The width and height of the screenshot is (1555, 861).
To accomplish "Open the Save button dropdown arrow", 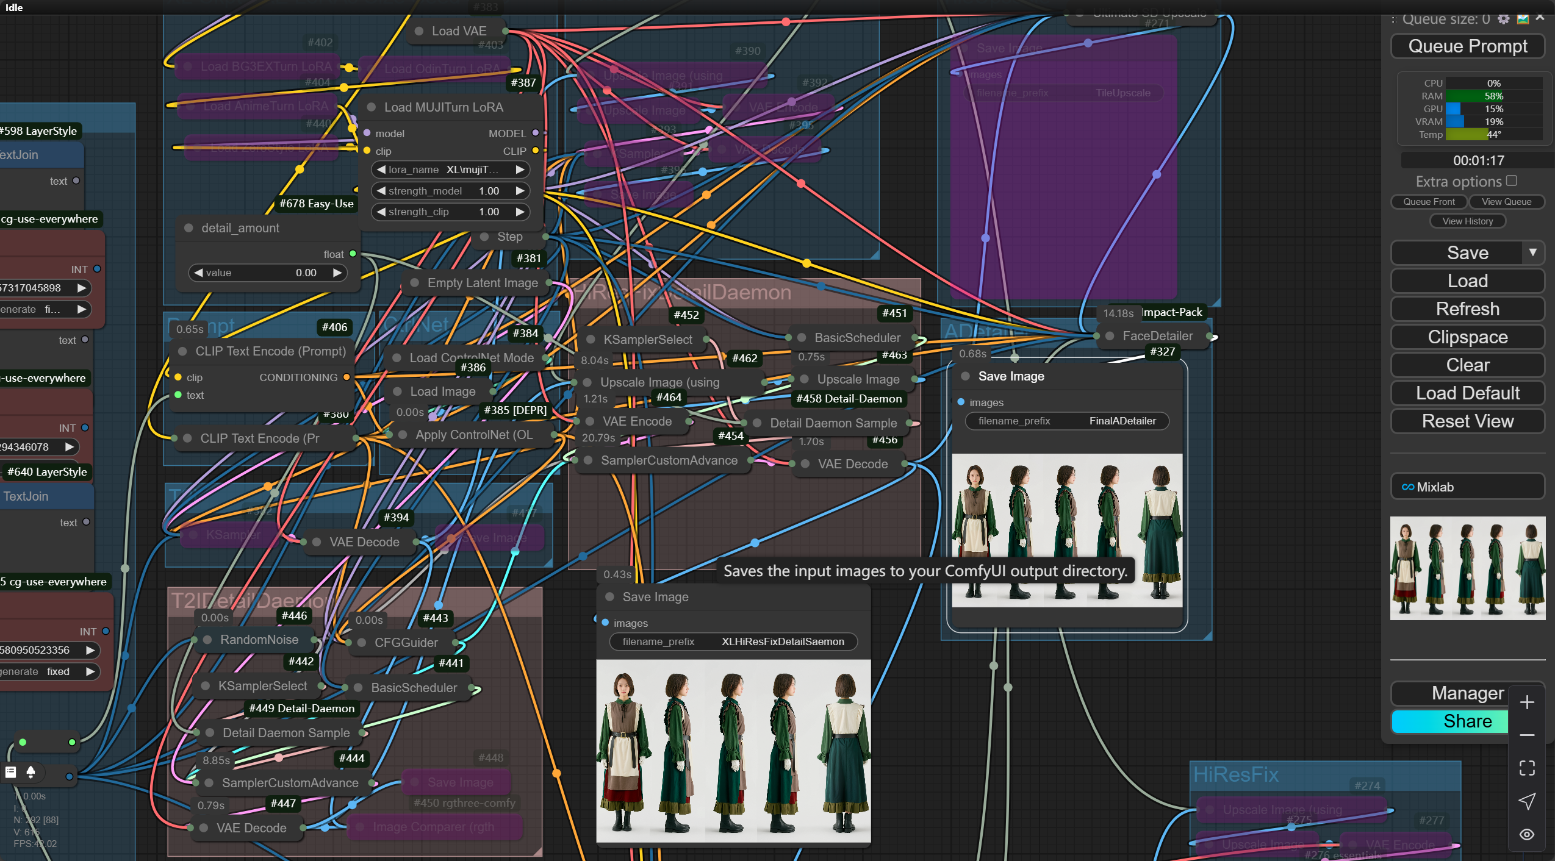I will tap(1532, 252).
